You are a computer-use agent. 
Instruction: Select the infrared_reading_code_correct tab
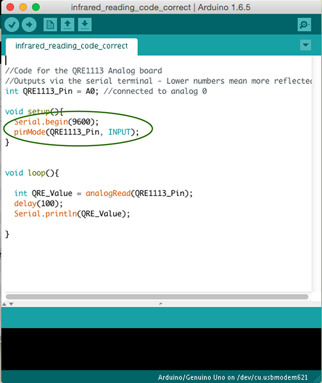point(72,46)
